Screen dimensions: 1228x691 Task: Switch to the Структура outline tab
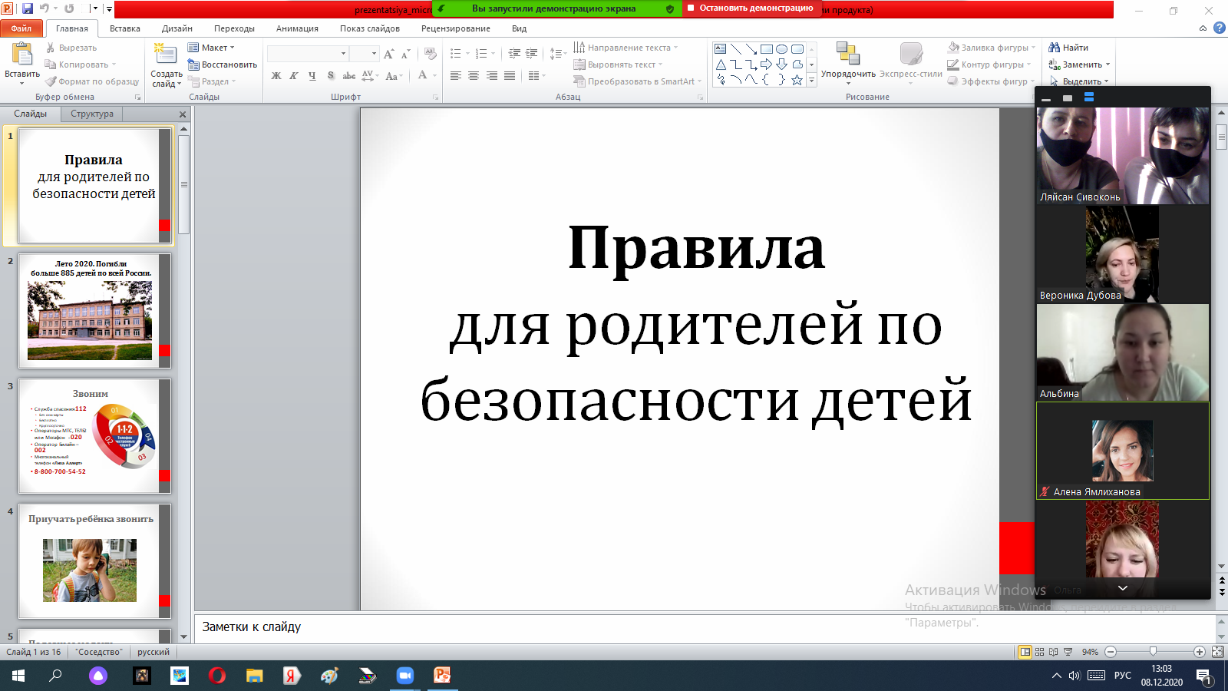point(92,114)
